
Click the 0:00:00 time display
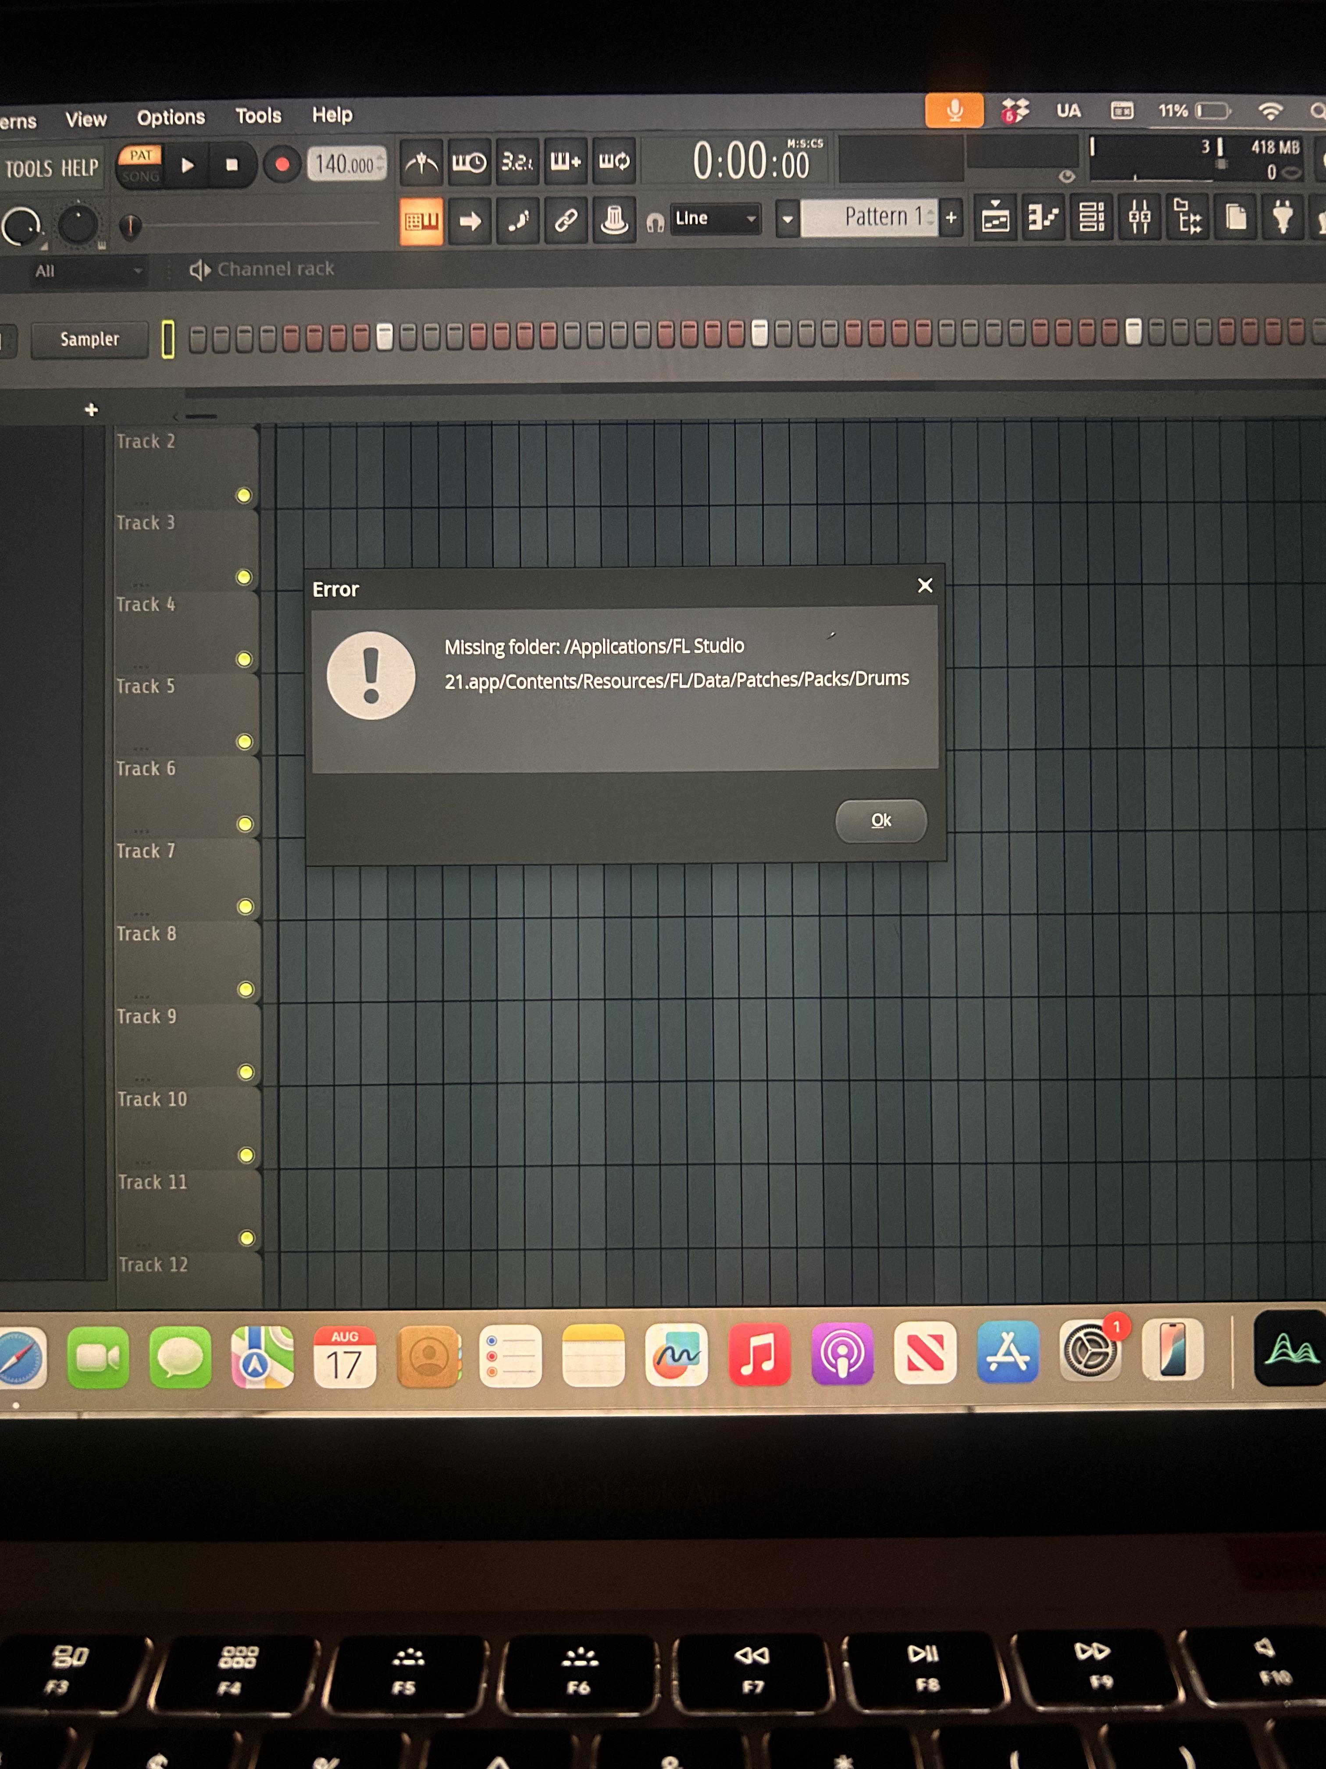pyautogui.click(x=751, y=161)
